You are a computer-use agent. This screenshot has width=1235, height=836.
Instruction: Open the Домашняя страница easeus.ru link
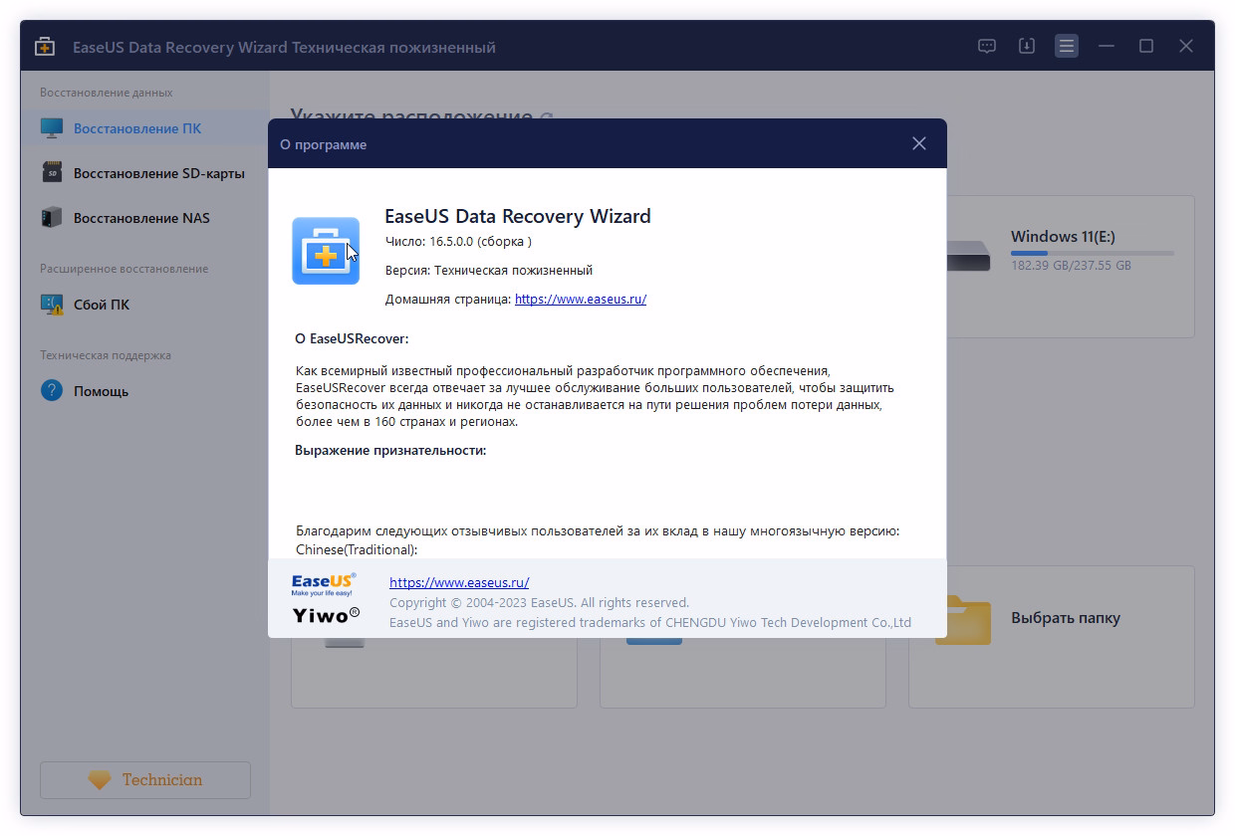pyautogui.click(x=580, y=299)
